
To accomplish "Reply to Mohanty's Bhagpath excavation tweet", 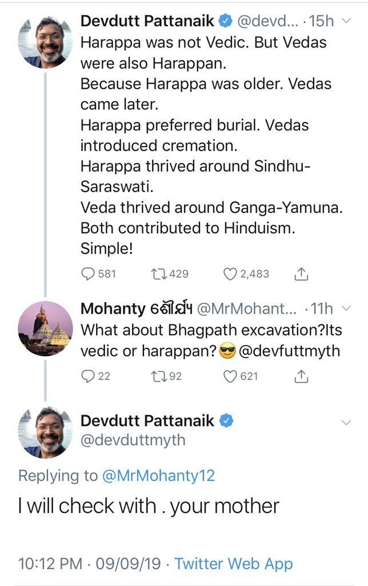I will pyautogui.click(x=88, y=376).
